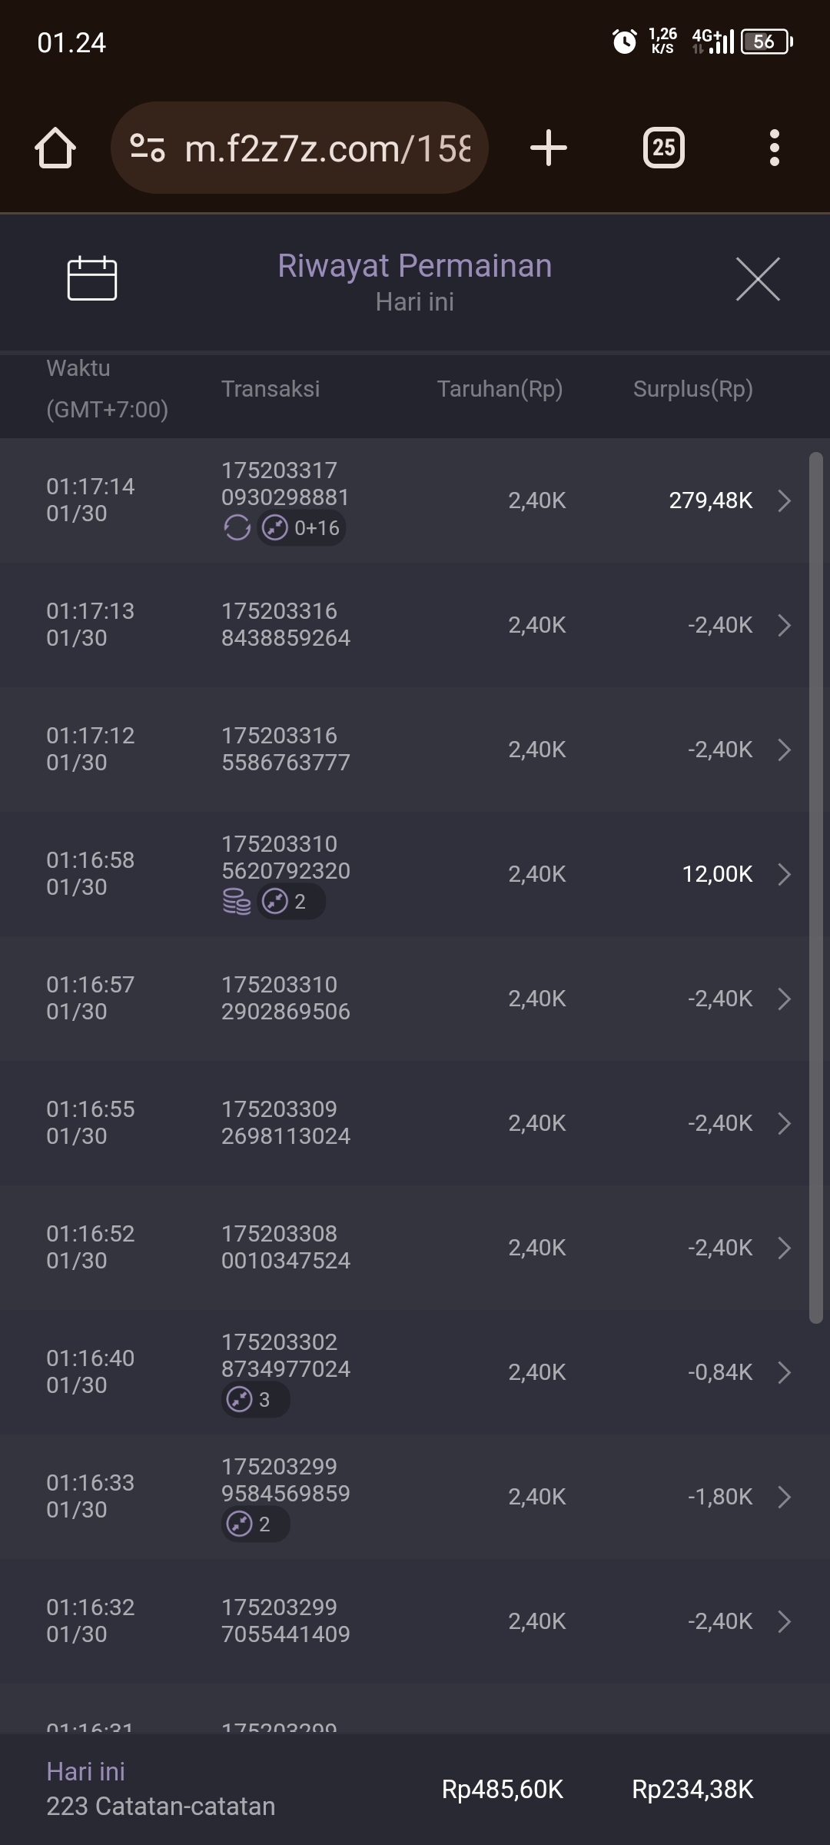Expand details of the 279,48K surplus row
The image size is (830, 1845).
pyautogui.click(x=784, y=500)
